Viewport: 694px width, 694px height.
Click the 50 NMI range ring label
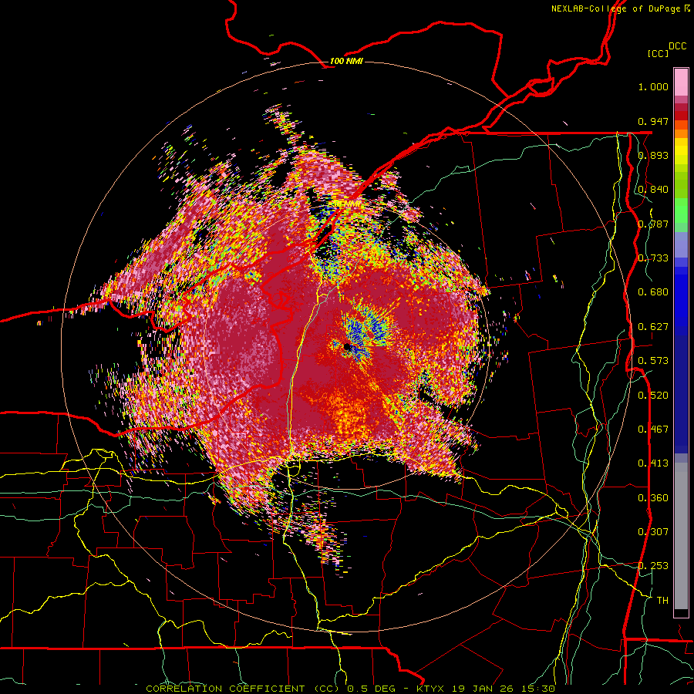pos(348,204)
